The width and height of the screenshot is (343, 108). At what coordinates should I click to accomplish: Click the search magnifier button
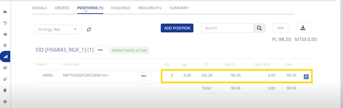[x=259, y=28]
